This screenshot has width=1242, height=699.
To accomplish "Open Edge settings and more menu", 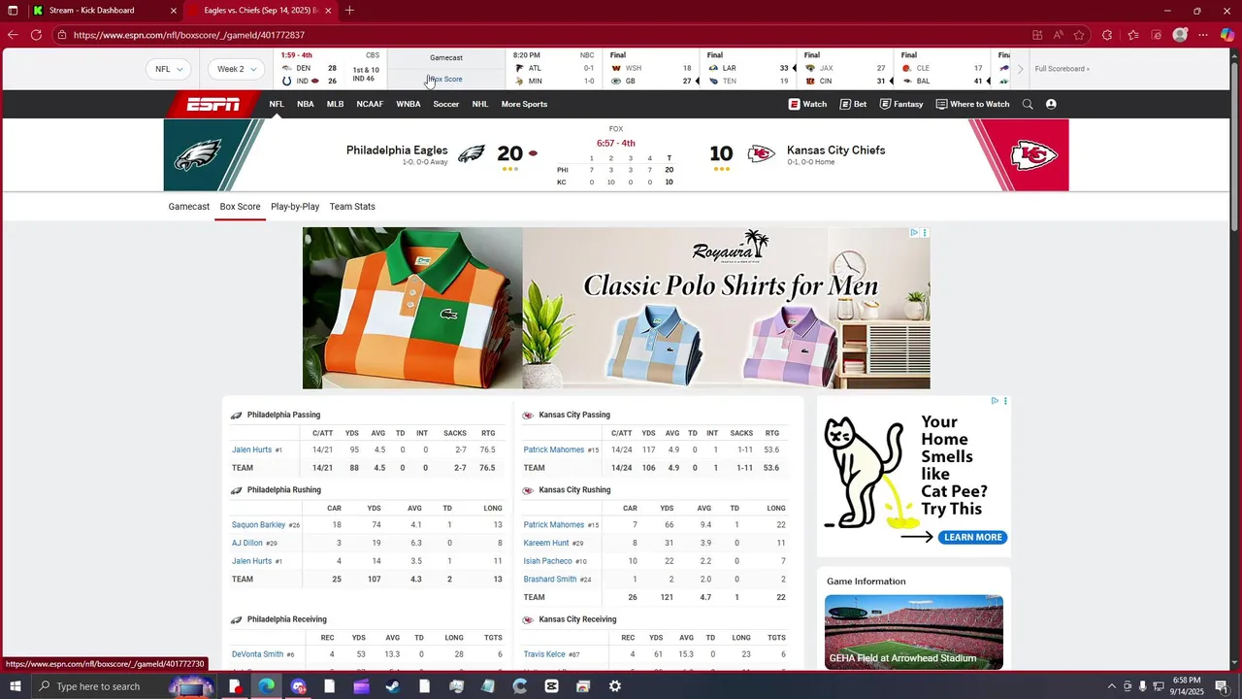I will (1203, 35).
